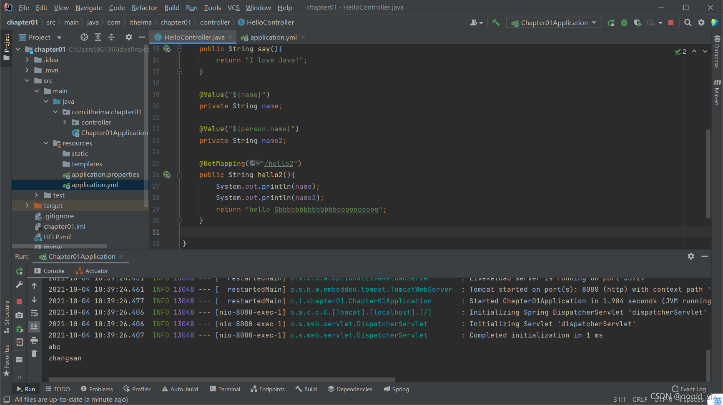Open IDE settings gear in top toolbar
Viewport: 723px width, 405px height.
pos(701,22)
